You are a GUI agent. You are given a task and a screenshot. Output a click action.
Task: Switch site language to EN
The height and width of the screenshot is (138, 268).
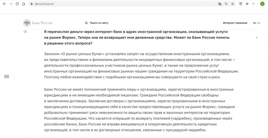click(x=259, y=23)
